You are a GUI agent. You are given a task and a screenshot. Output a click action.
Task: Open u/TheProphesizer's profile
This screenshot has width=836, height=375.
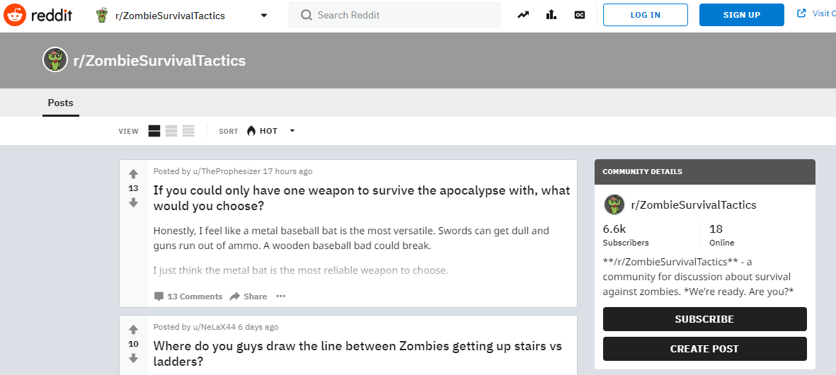[227, 171]
